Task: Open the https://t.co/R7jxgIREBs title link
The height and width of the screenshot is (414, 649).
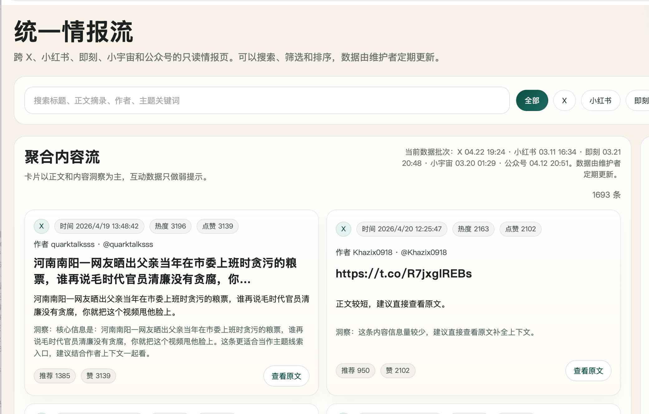Action: point(403,274)
